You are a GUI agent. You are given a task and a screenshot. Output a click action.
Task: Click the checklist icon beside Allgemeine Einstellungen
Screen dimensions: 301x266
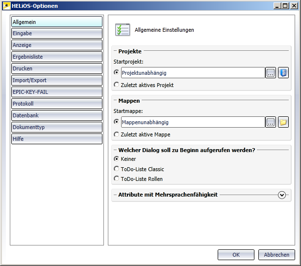click(x=123, y=30)
